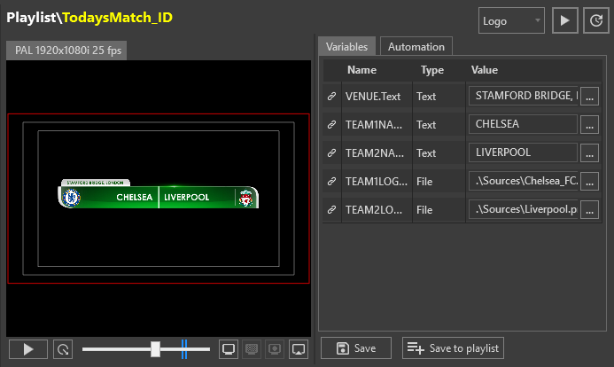Viewport: 614px width, 367px height.
Task: Browse for the Liverpool source file
Action: (x=590, y=210)
